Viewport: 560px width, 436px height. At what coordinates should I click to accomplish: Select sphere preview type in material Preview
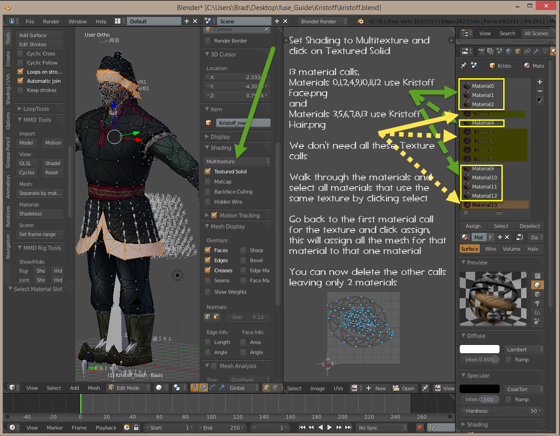click(538, 285)
